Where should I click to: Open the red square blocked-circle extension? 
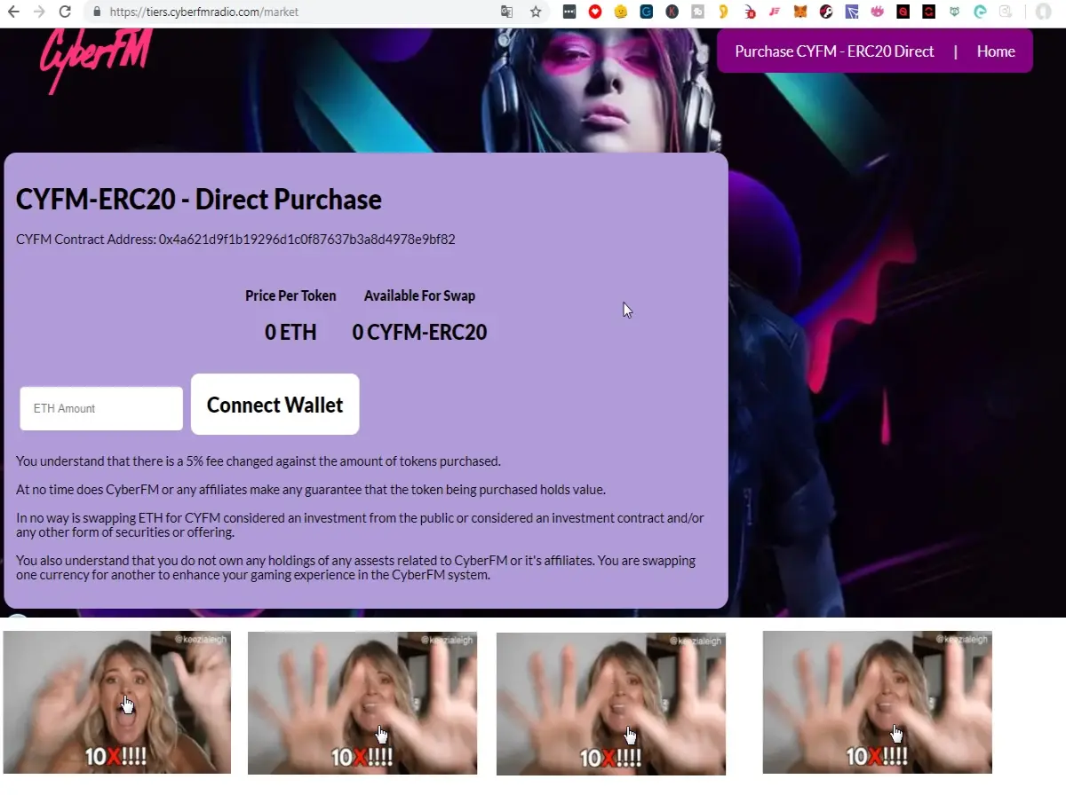coord(903,12)
